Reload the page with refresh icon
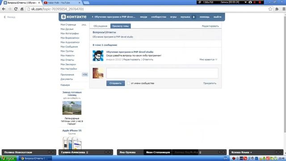The width and height of the screenshot is (286, 161). [x=16, y=9]
